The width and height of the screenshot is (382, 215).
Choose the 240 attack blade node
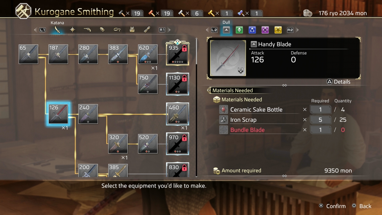[x=88, y=114]
